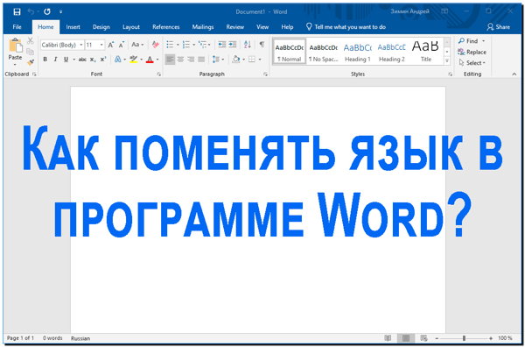Open the Paste options arrow below Paste
Screen dimensions: 525x347
coord(15,64)
